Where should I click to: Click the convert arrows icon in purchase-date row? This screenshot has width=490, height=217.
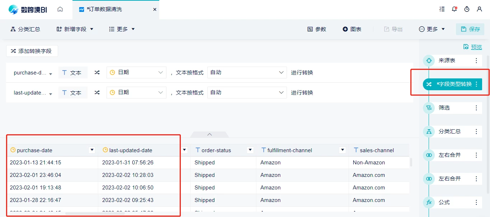[x=97, y=73]
